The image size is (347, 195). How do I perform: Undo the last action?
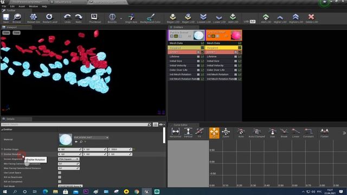click(x=67, y=18)
